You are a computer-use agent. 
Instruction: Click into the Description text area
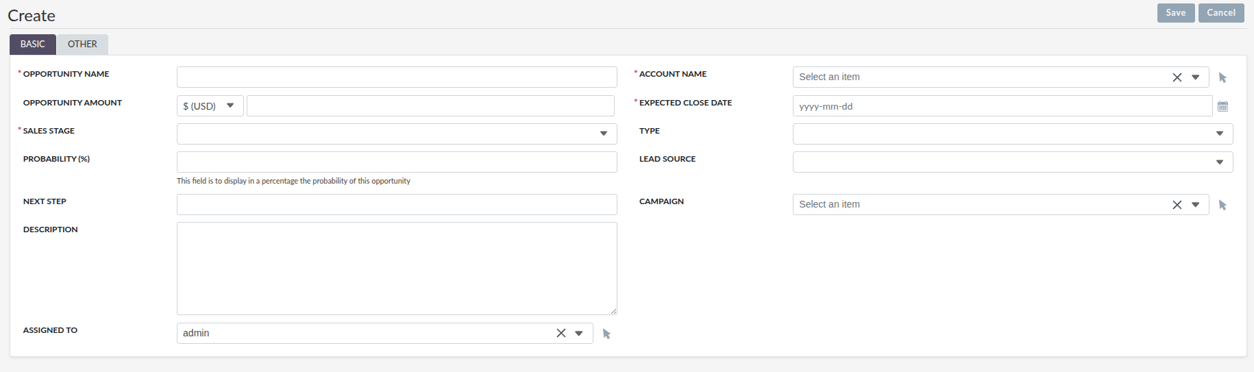click(397, 269)
